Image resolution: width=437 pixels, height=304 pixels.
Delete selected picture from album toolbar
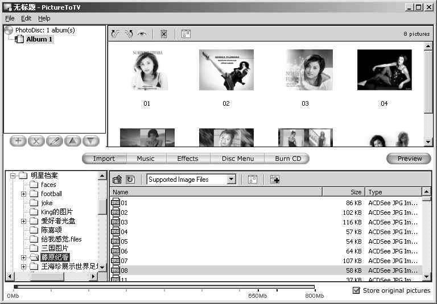click(164, 34)
